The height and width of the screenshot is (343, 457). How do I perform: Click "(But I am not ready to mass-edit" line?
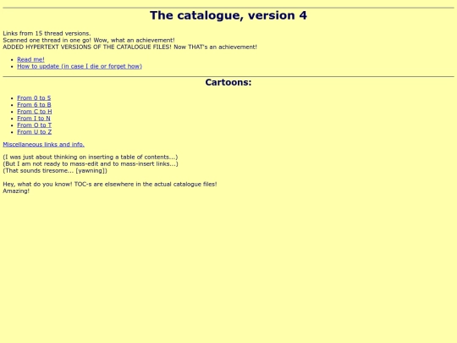91,164
